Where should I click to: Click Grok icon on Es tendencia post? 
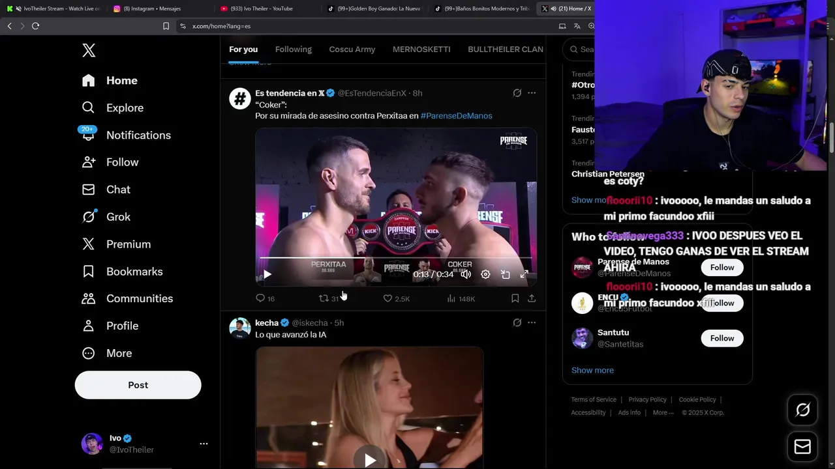tap(517, 93)
